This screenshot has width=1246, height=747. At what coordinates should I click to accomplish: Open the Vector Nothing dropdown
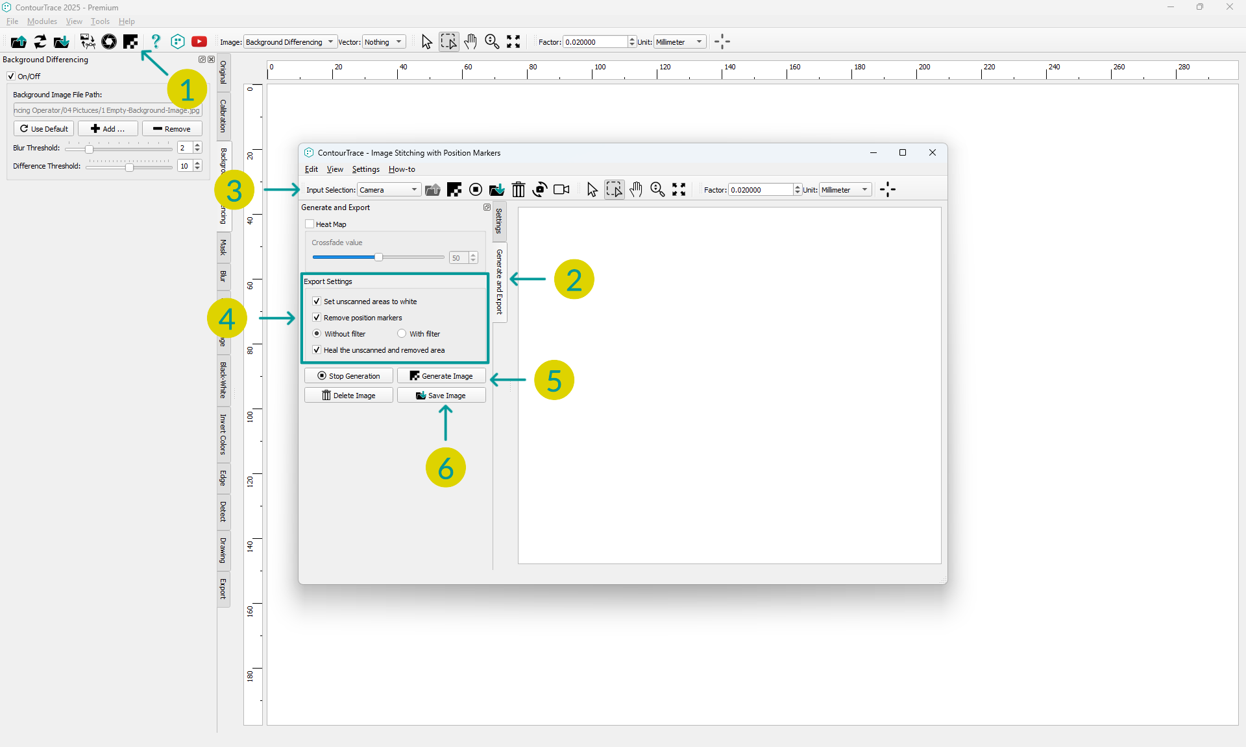[384, 42]
